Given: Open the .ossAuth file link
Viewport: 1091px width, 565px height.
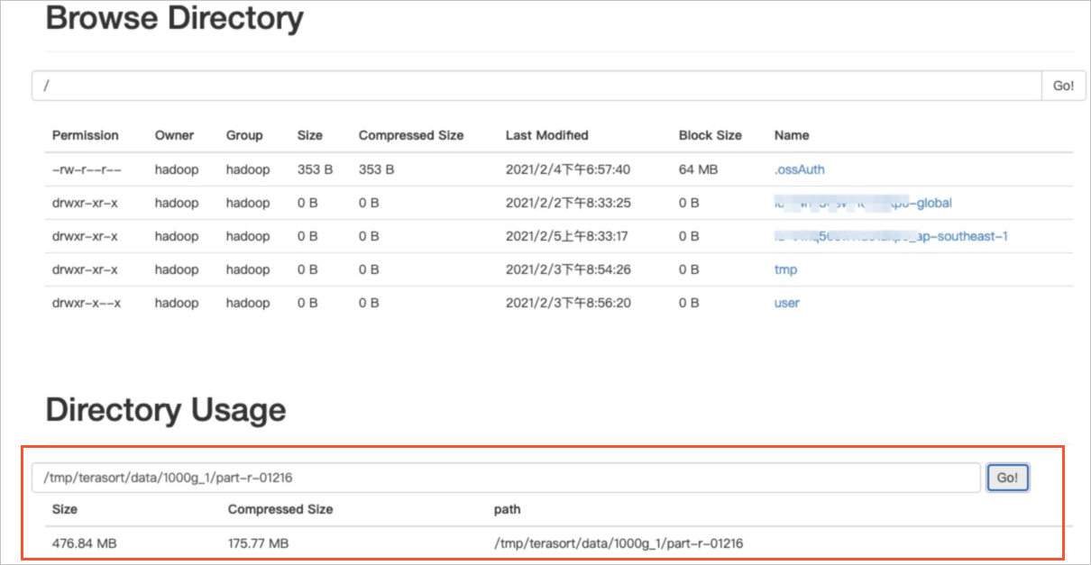Looking at the screenshot, I should 799,169.
